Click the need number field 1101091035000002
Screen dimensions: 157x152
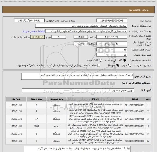(112, 20)
